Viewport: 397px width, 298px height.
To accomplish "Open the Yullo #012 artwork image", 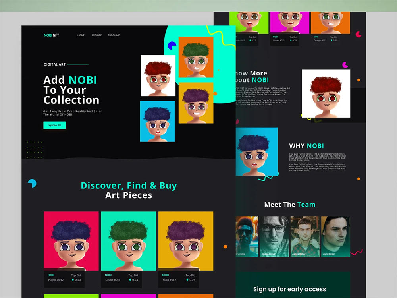I will [x=186, y=241].
